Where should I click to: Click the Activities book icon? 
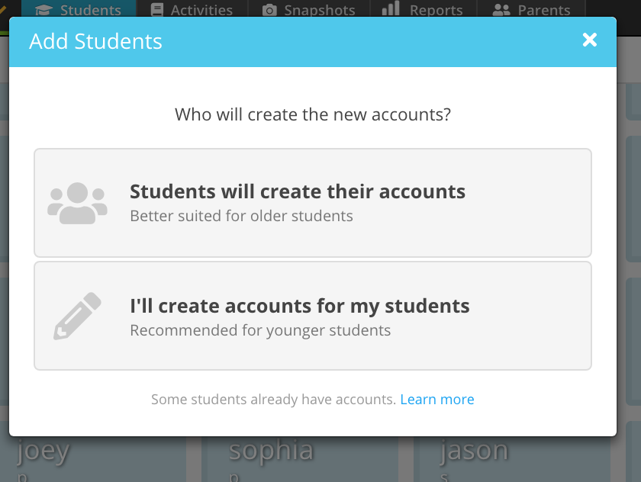[157, 10]
